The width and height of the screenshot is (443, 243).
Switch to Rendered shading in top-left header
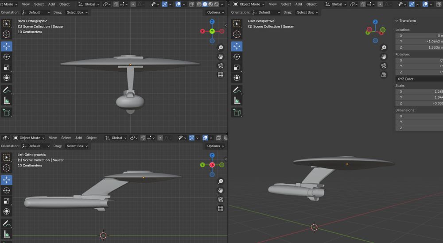217,4
